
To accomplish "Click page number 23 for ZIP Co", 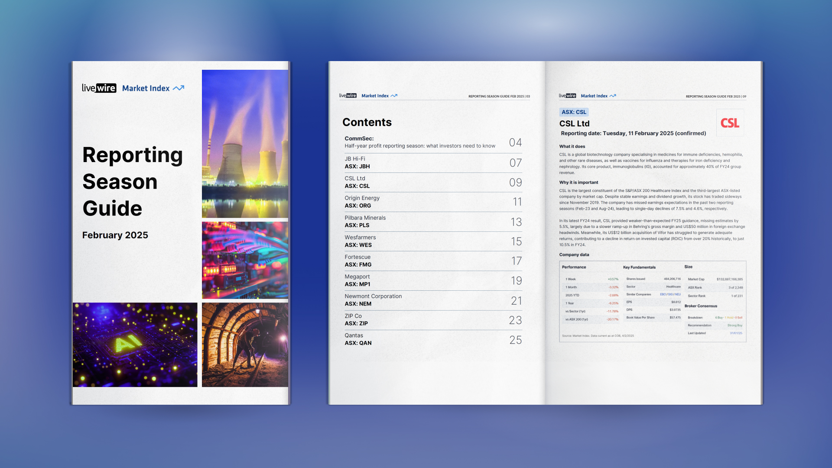I will point(515,320).
